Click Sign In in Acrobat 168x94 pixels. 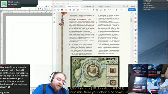point(133,6)
